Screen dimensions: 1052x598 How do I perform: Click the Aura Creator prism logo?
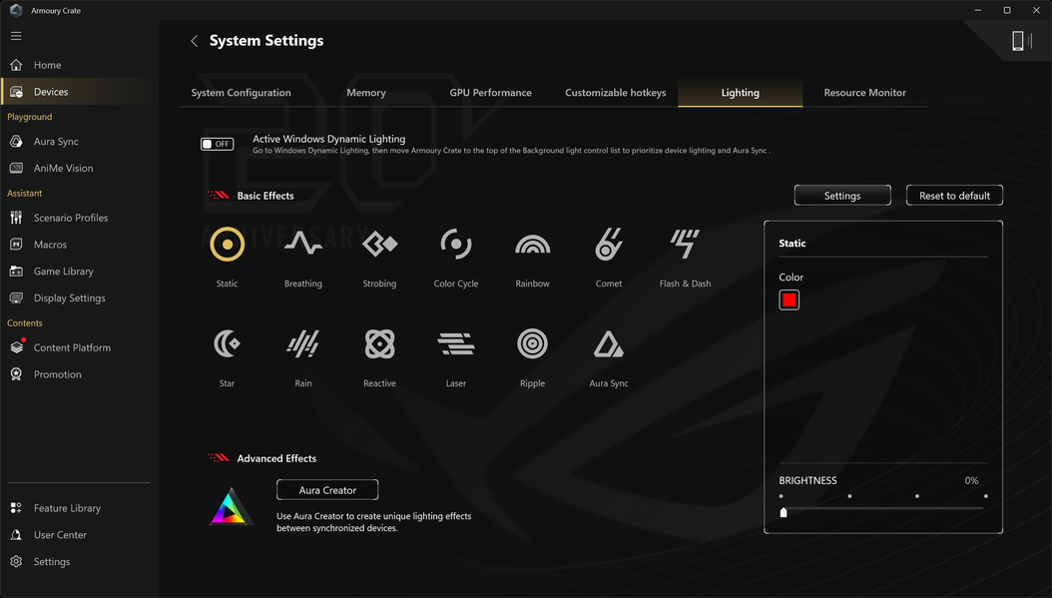click(231, 507)
